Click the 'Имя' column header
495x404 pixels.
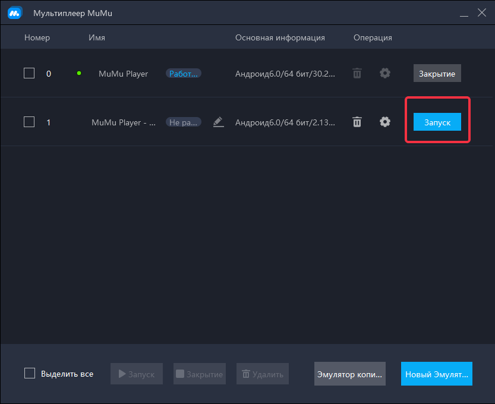97,37
